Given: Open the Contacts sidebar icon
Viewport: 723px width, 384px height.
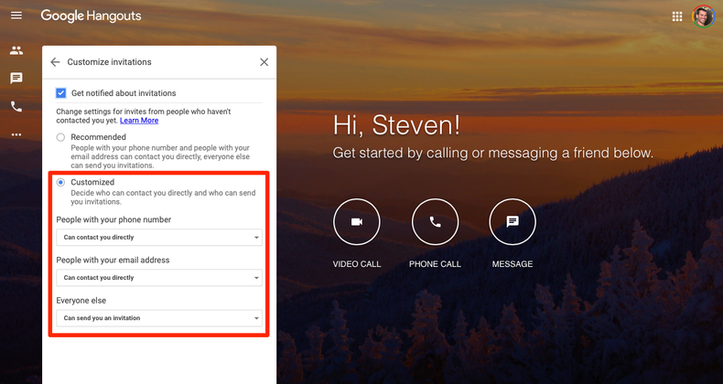Looking at the screenshot, I should (x=16, y=50).
